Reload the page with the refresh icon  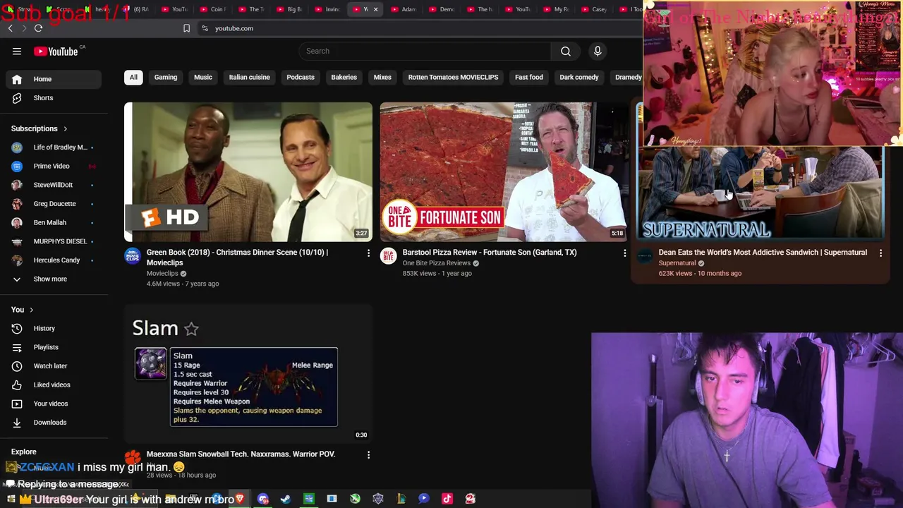coord(38,28)
